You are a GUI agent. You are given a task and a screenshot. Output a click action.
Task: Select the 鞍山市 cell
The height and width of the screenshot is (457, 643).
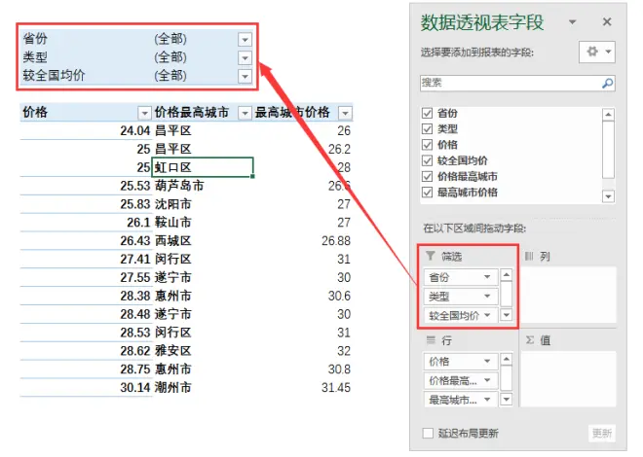pyautogui.click(x=203, y=222)
